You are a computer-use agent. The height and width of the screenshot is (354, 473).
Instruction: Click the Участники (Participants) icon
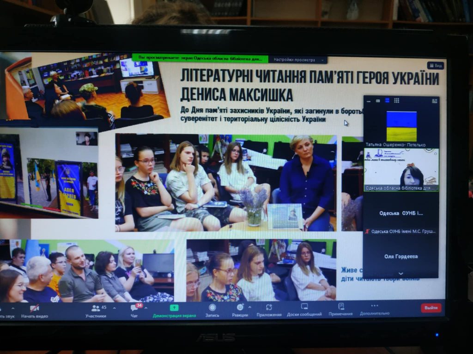pyautogui.click(x=95, y=308)
